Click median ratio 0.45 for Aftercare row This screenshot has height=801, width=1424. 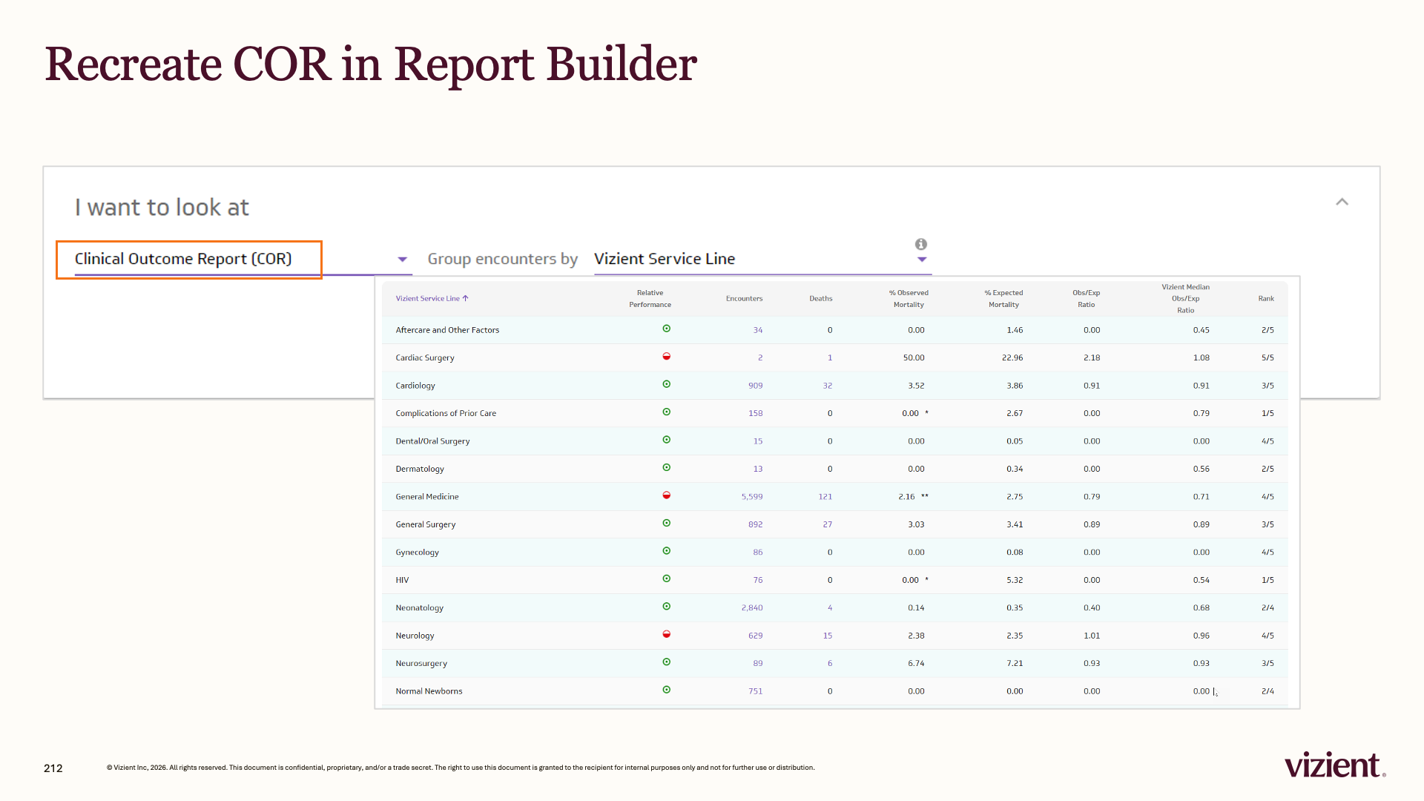click(1201, 330)
